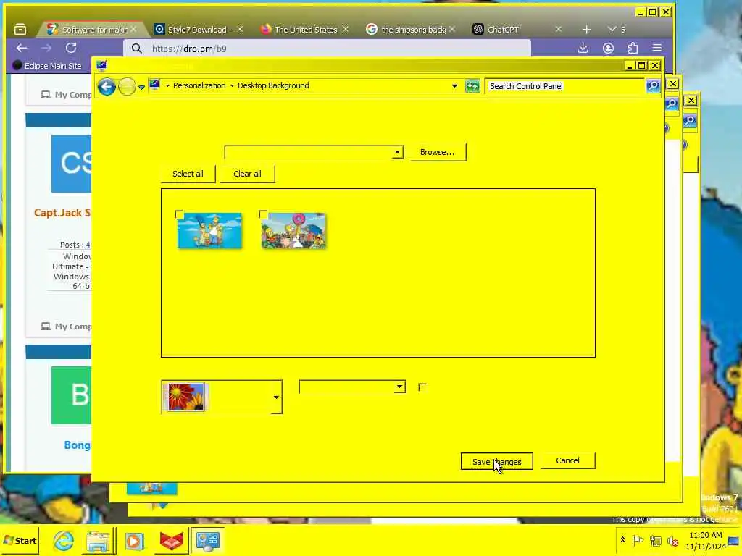Click the browser forward arrow
The image size is (742, 556).
[x=46, y=48]
